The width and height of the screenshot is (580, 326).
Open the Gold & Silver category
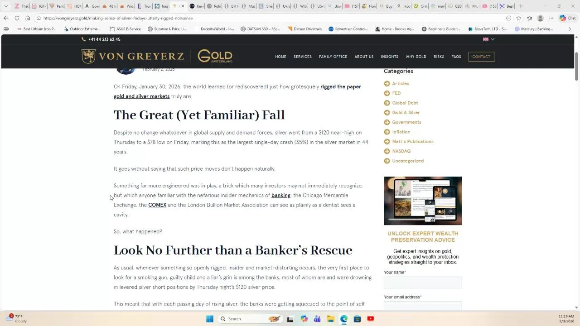[x=406, y=113]
